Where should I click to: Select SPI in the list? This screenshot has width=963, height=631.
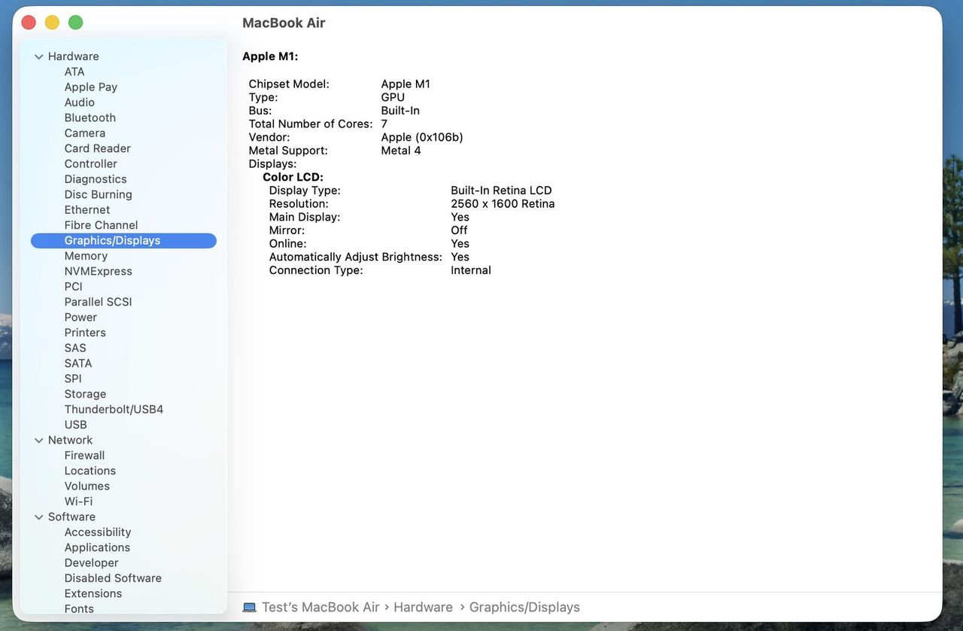[x=73, y=379]
